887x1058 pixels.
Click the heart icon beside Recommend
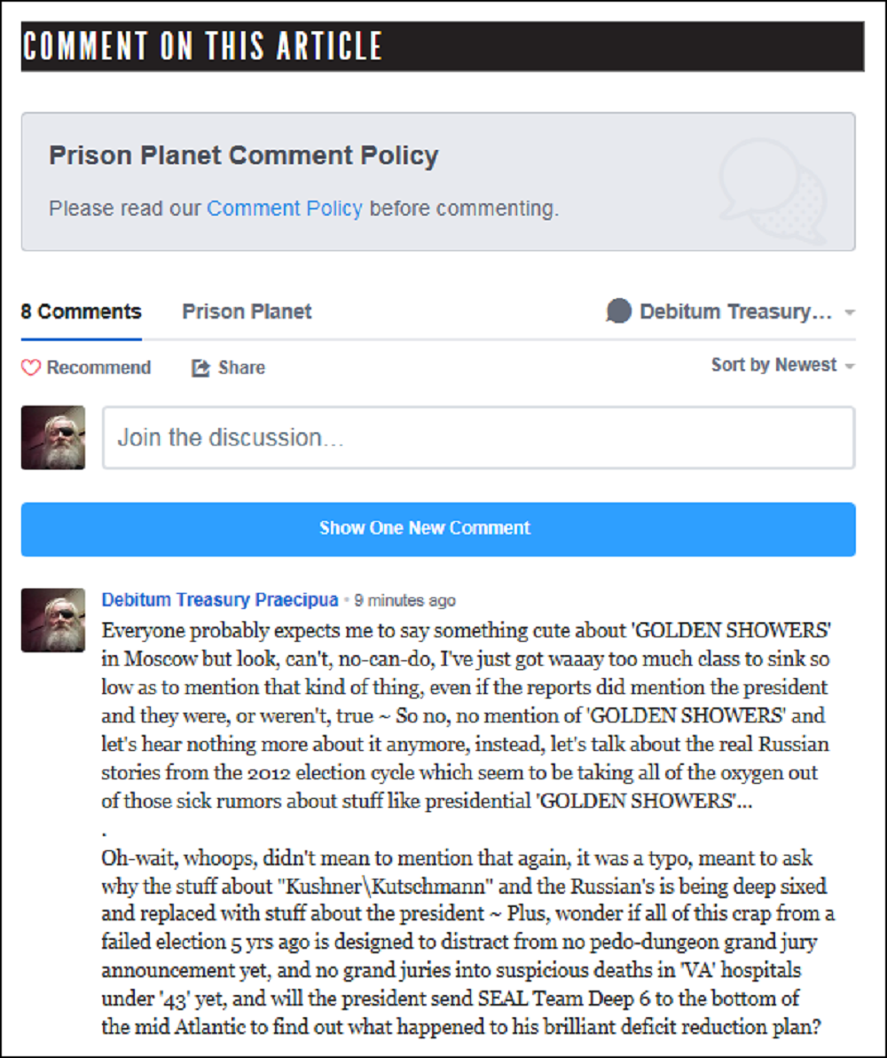pyautogui.click(x=31, y=367)
